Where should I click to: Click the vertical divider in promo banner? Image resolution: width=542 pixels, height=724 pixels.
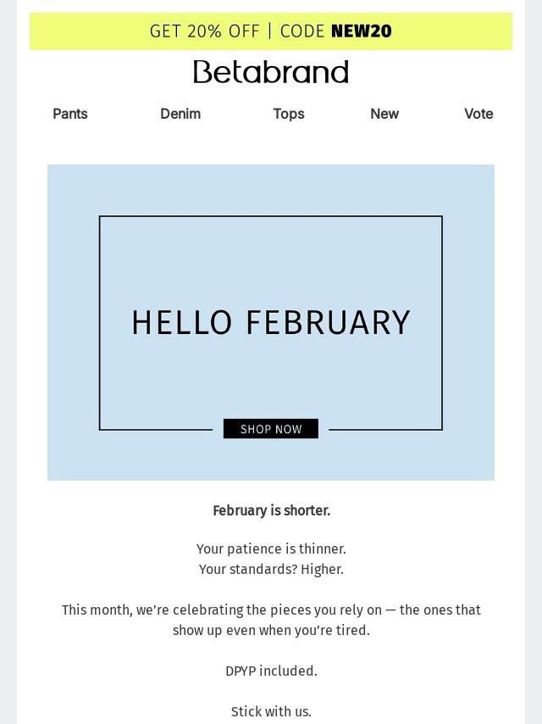pyautogui.click(x=270, y=31)
